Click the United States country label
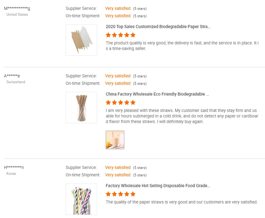The height and width of the screenshot is (218, 265). (x=17, y=14)
